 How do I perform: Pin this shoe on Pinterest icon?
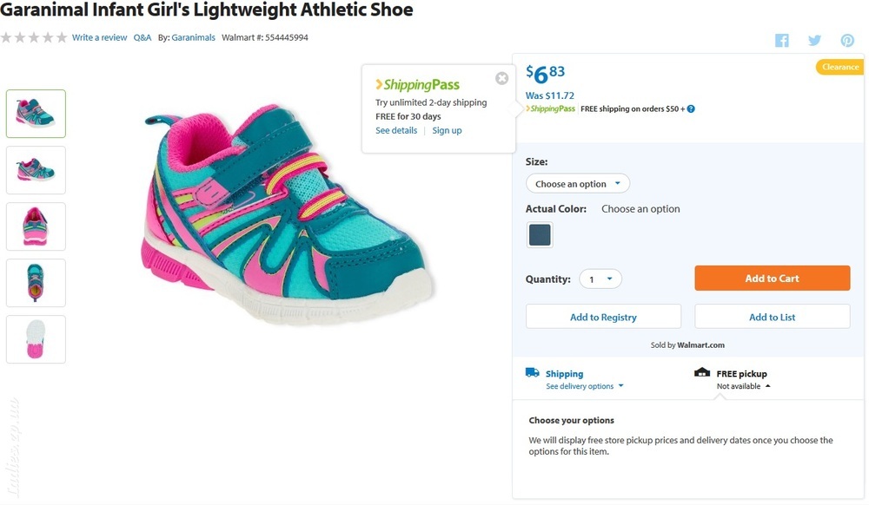[847, 41]
